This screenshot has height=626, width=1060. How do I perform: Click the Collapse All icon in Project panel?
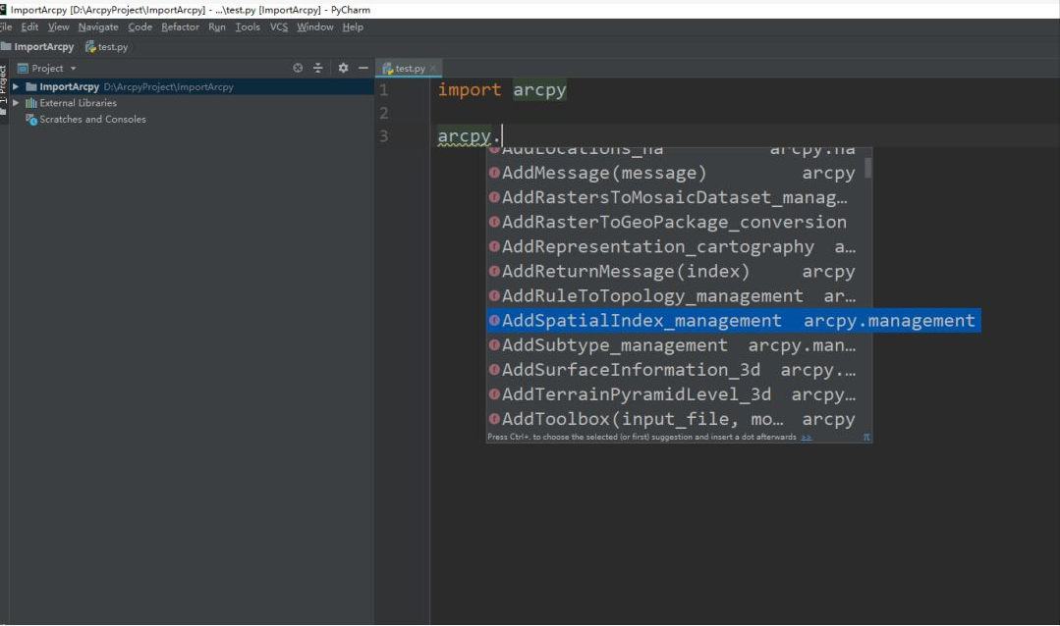click(317, 69)
